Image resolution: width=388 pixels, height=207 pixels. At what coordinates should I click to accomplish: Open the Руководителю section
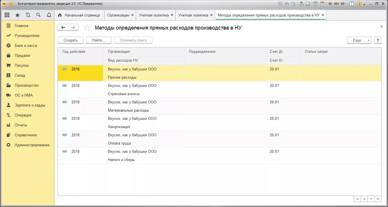pyautogui.click(x=27, y=35)
